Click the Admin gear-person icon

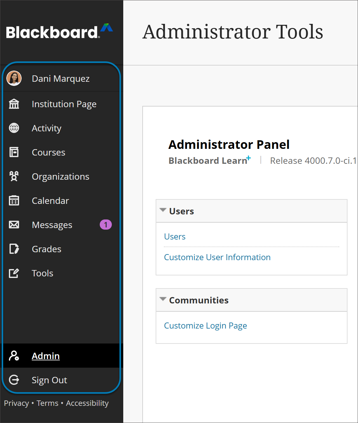[14, 356]
